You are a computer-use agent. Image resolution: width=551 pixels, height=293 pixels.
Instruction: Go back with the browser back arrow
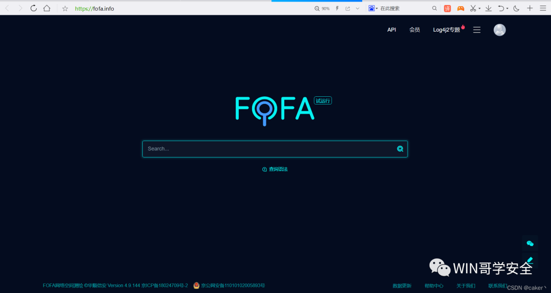pyautogui.click(x=7, y=9)
